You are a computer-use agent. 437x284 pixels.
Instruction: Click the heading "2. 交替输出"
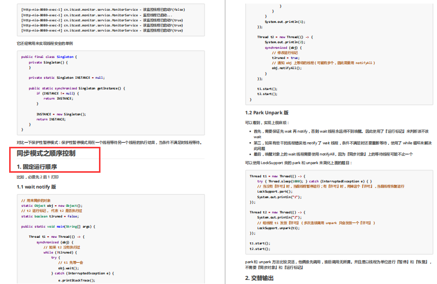click(259, 278)
